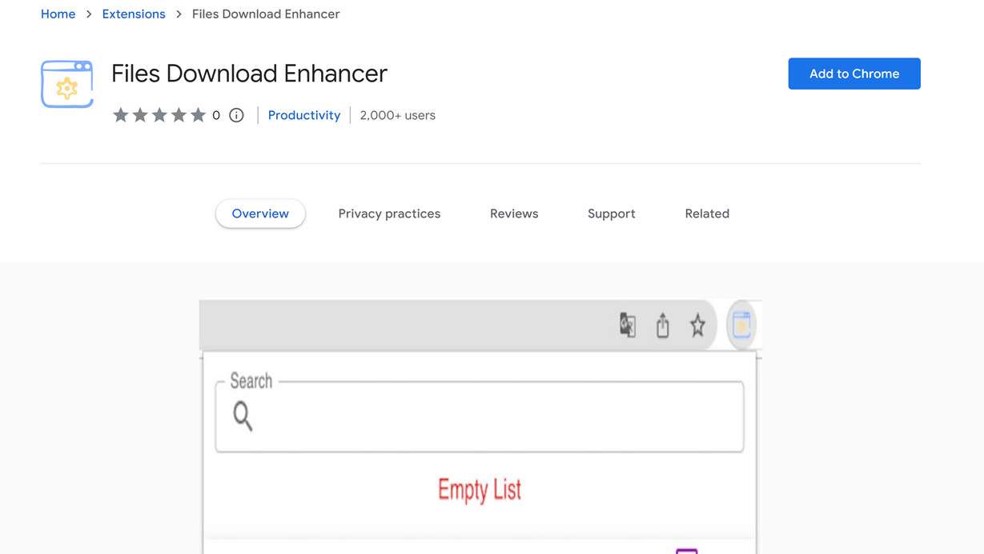The image size is (984, 554).
Task: Switch to the Reviews tab
Action: pos(513,213)
